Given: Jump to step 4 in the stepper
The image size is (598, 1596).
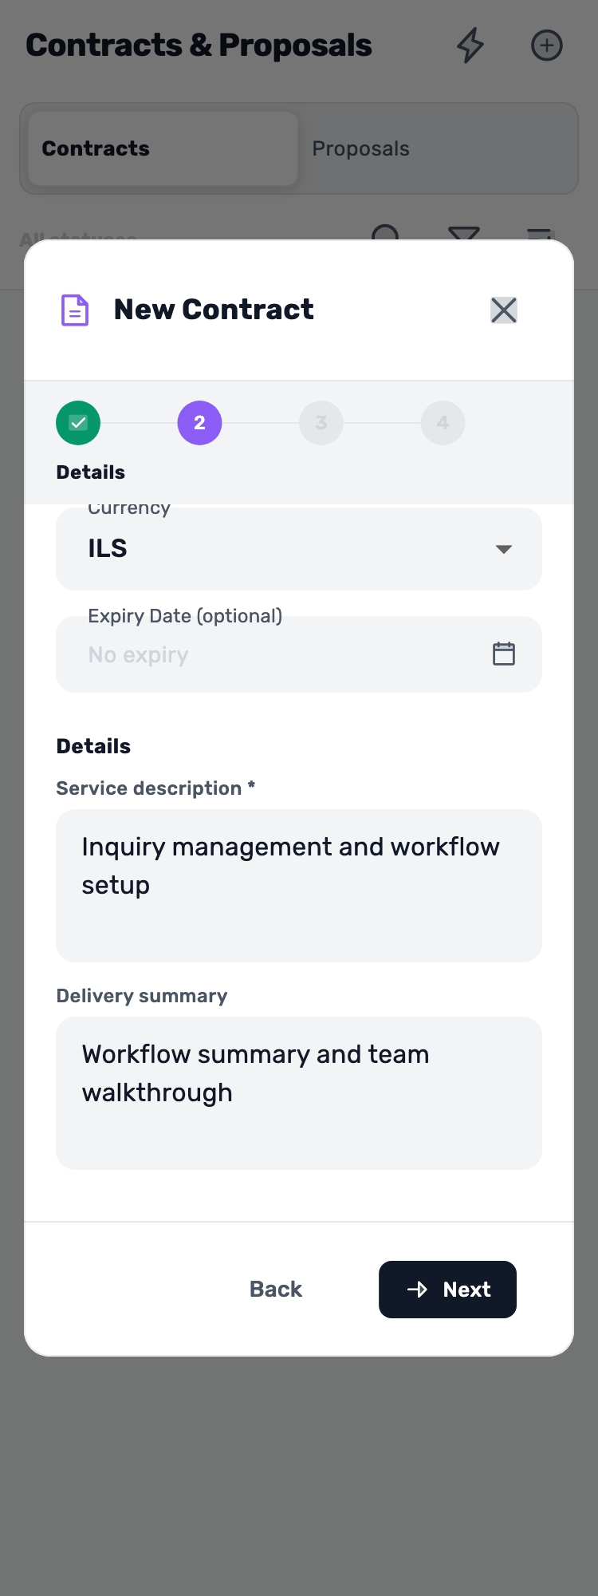Looking at the screenshot, I should coord(443,423).
